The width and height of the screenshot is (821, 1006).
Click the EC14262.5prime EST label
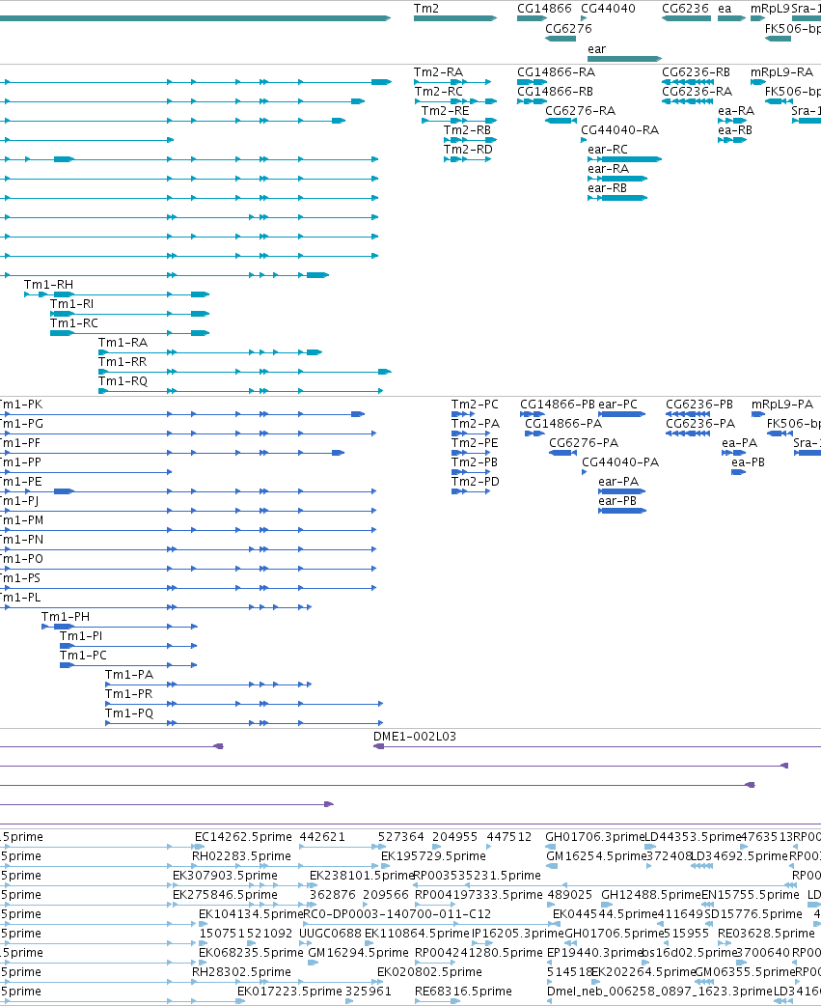[243, 837]
